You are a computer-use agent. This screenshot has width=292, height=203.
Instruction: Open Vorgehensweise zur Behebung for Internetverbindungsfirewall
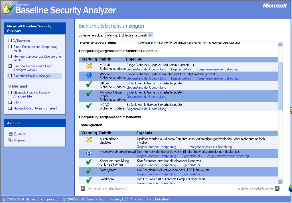[x=228, y=156]
